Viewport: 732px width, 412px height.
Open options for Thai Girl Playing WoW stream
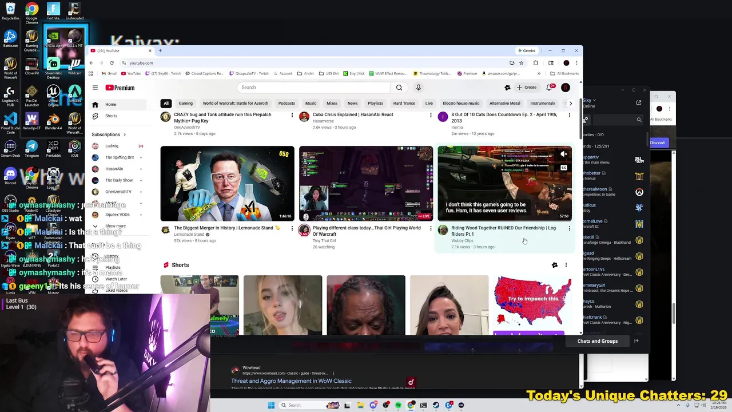(x=431, y=228)
